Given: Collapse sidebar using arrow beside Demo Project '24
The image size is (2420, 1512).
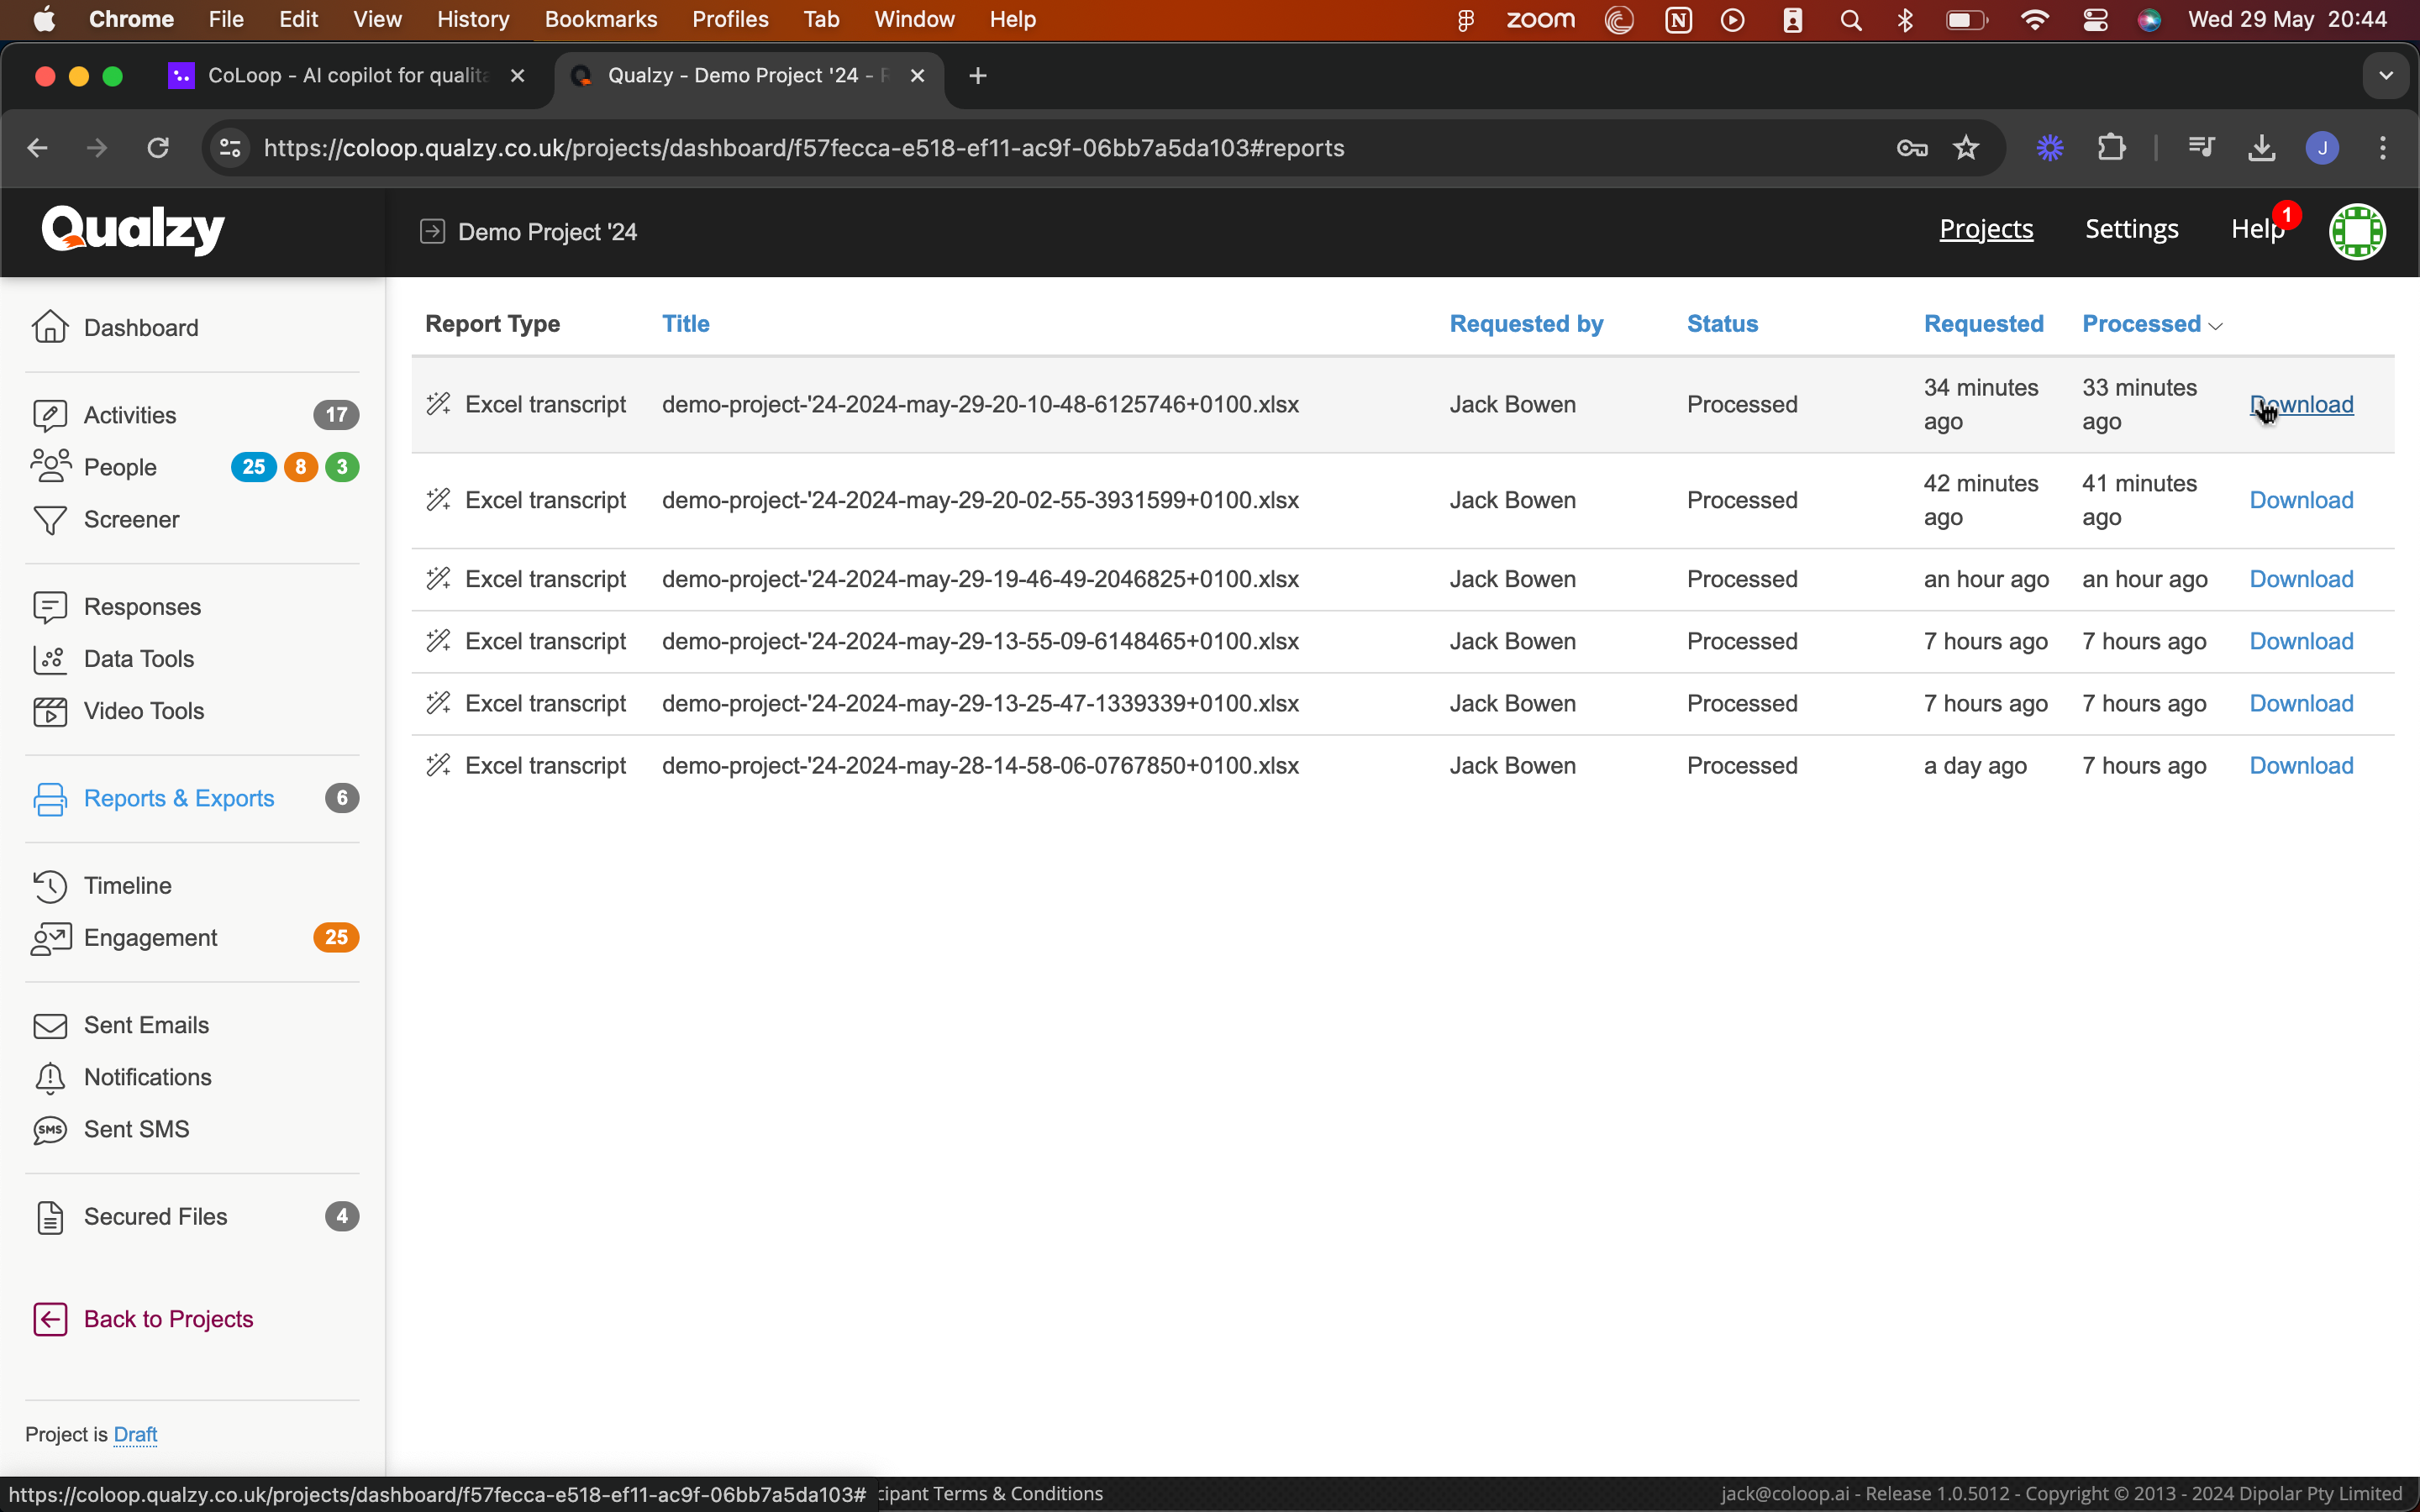Looking at the screenshot, I should pyautogui.click(x=432, y=231).
